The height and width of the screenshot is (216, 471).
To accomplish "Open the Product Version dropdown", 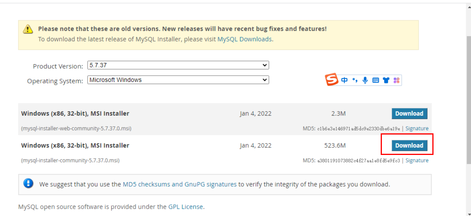I will click(x=178, y=65).
